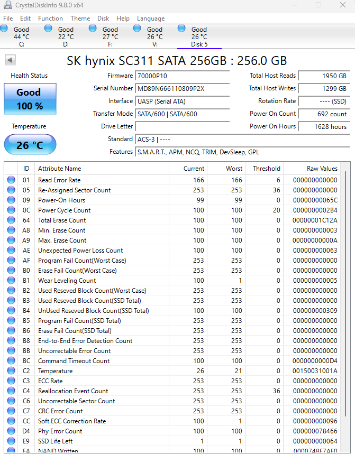Viewport: 355px width, 454px height.
Task: Click the Current column header
Action: point(188,169)
